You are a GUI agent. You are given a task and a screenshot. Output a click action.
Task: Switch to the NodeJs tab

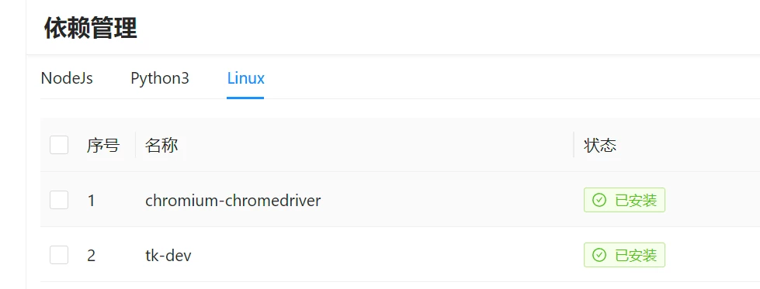point(67,78)
